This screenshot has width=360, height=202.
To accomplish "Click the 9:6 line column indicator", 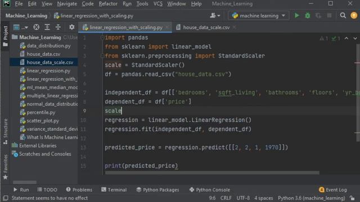I will (212, 198).
